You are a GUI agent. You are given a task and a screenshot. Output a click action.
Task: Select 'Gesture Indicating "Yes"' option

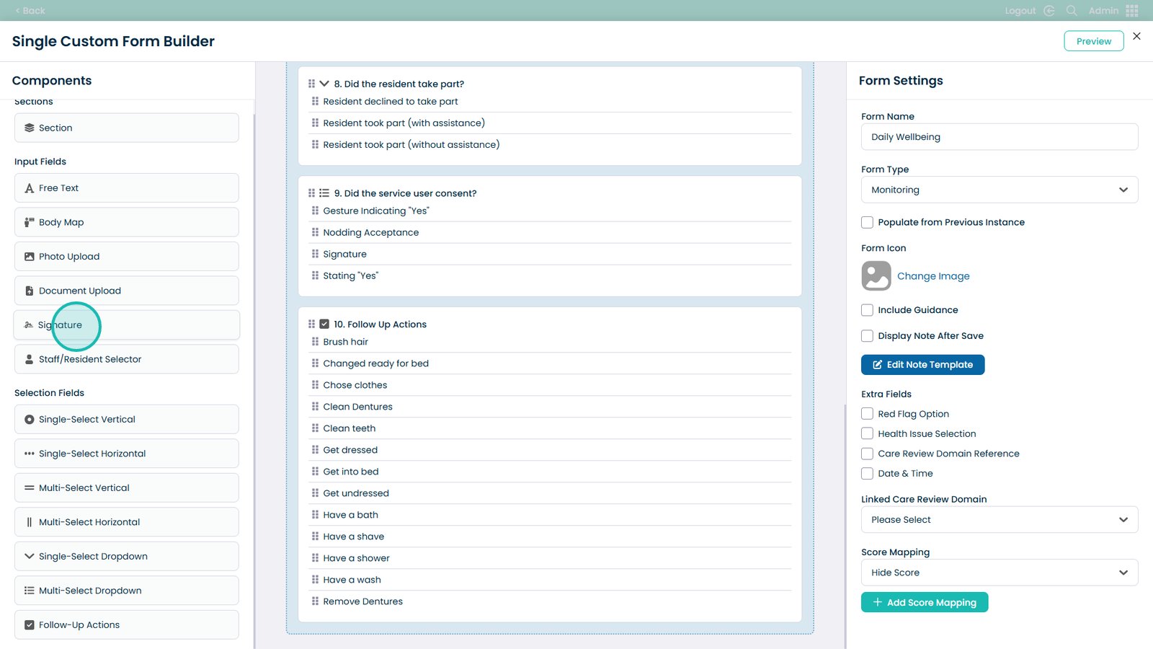tap(551, 211)
